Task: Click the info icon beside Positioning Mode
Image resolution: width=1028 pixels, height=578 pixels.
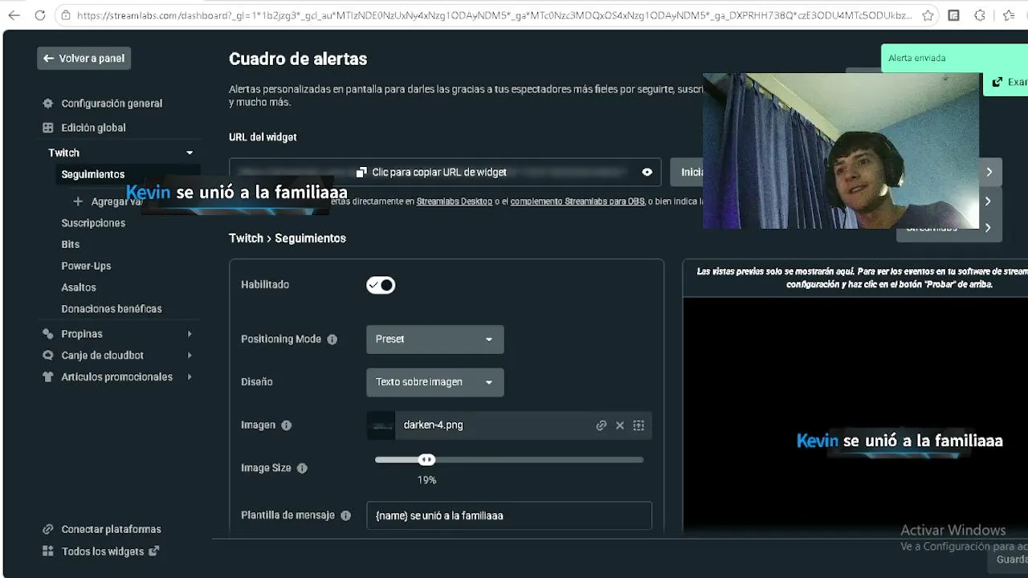Action: click(x=332, y=340)
